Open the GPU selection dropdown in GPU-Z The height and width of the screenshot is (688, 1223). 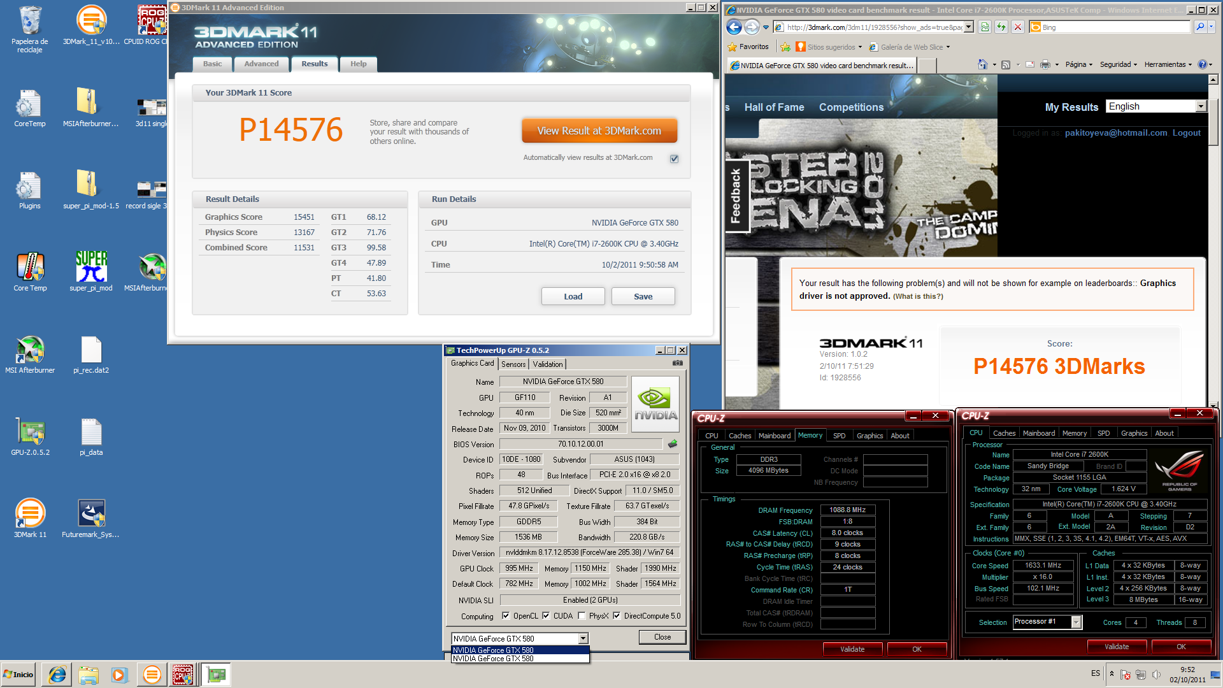pos(583,638)
